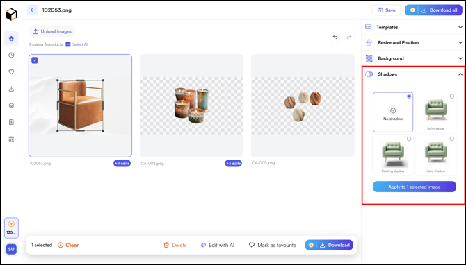Image resolution: width=466 pixels, height=265 pixels.
Task: Click the redo arrow
Action: pos(349,37)
